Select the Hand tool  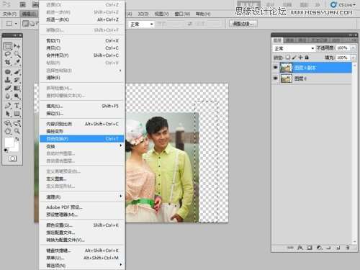coord(8,131)
